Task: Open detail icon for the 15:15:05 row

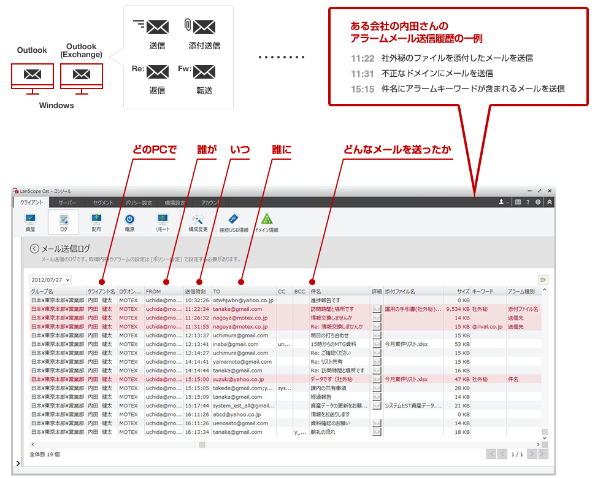Action: pyautogui.click(x=377, y=388)
